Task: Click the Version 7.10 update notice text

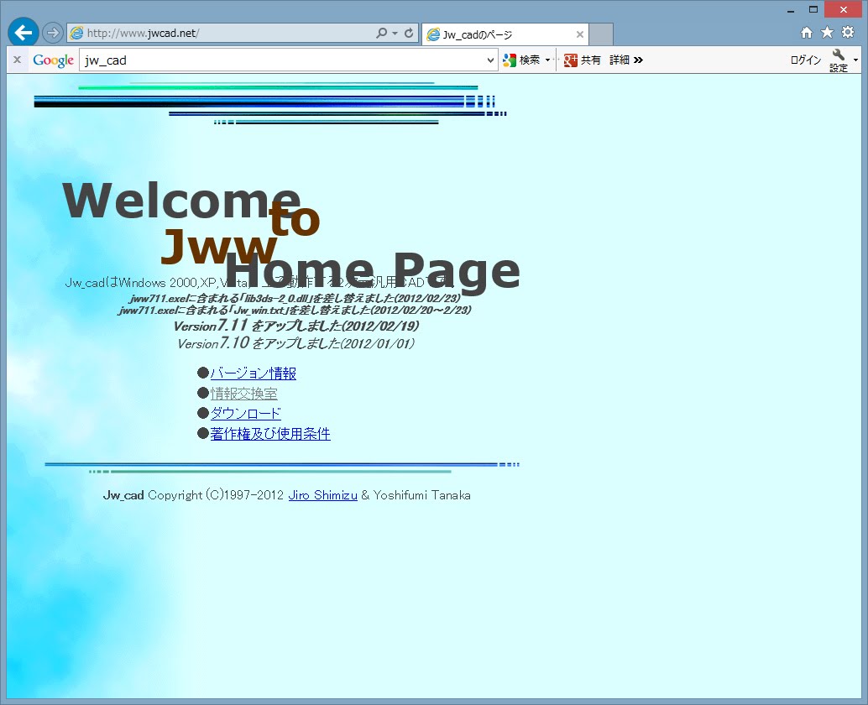Action: [296, 343]
